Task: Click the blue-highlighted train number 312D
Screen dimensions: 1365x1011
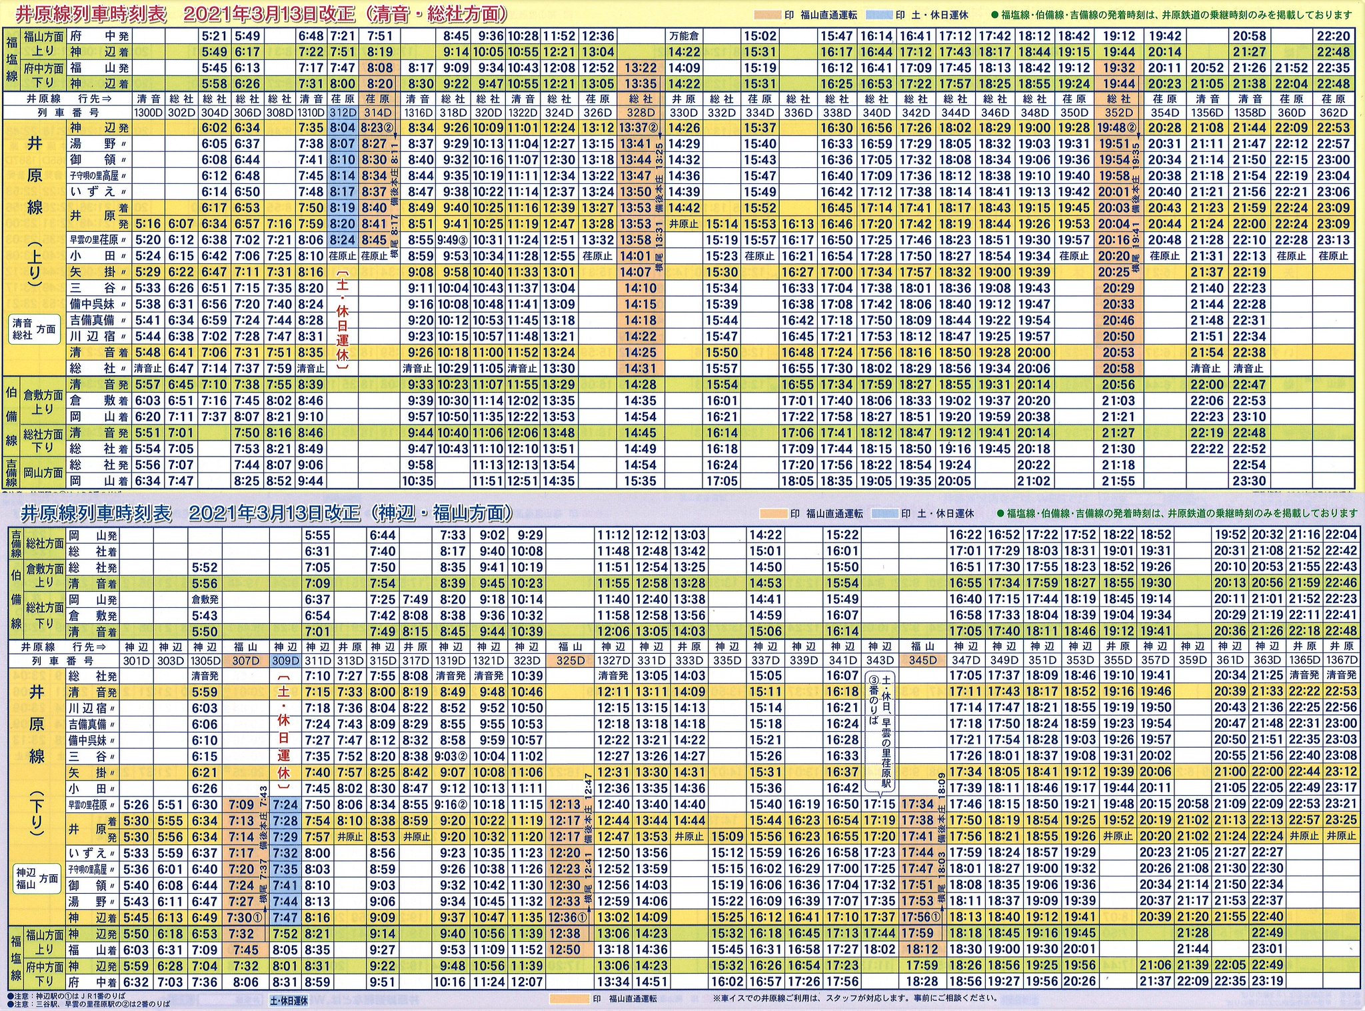Action: [x=343, y=113]
